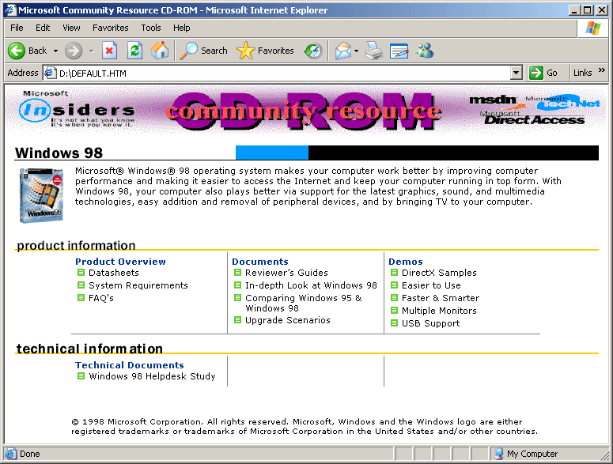Click the Stop loading icon
This screenshot has height=464, width=613.
point(109,51)
